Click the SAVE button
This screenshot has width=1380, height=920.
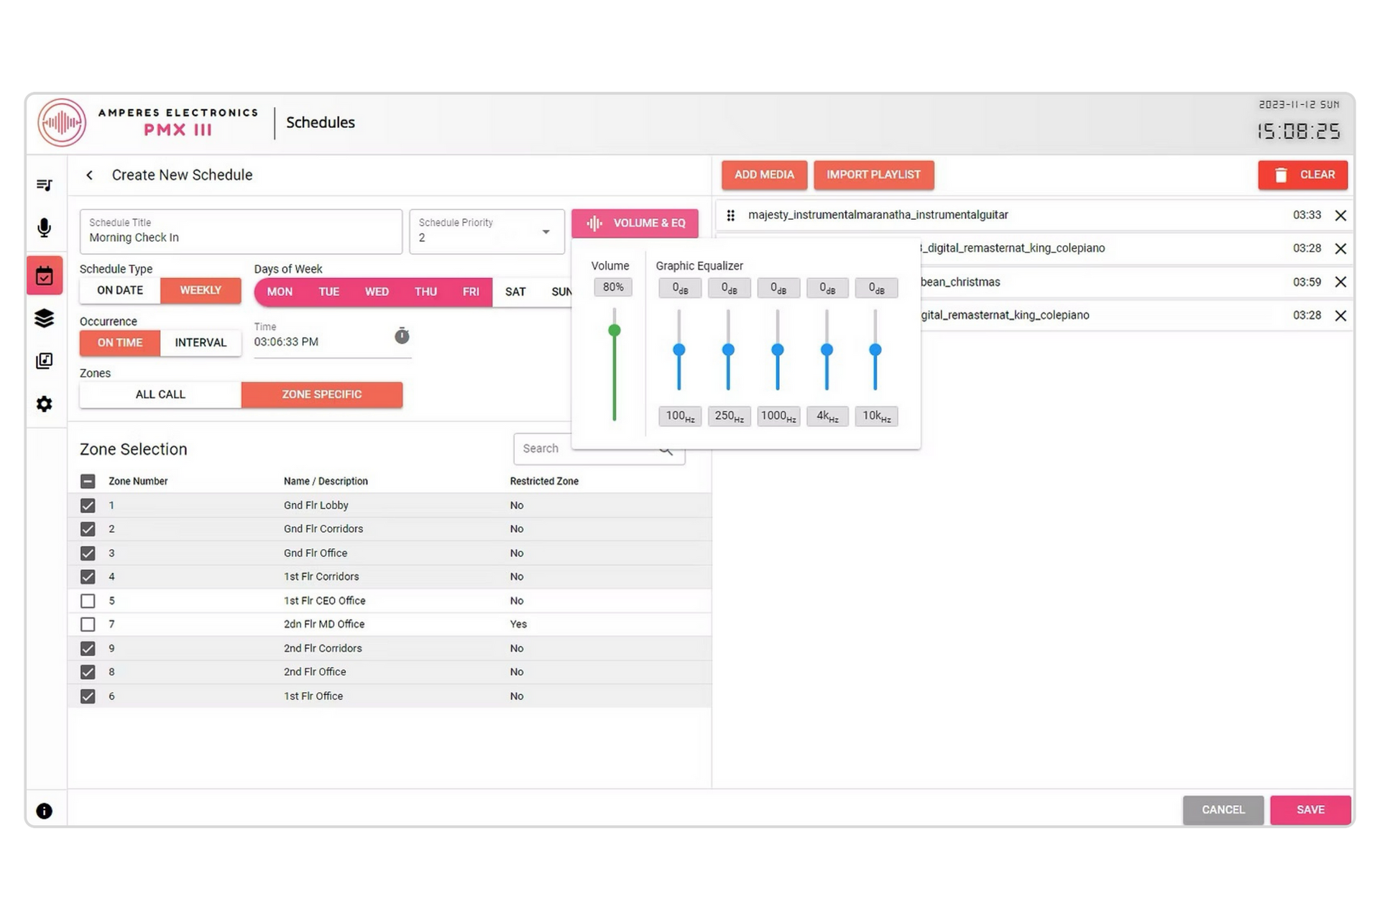coord(1310,810)
